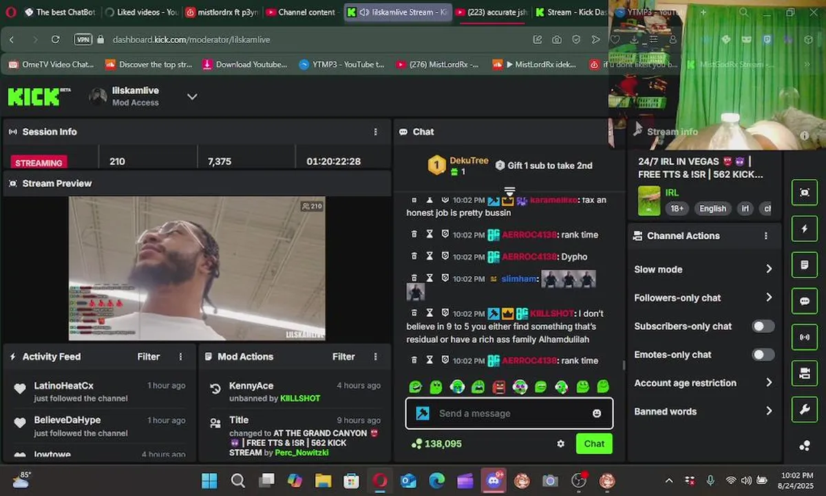This screenshot has width=826, height=496.
Task: Open Discord from the taskbar
Action: [494, 481]
